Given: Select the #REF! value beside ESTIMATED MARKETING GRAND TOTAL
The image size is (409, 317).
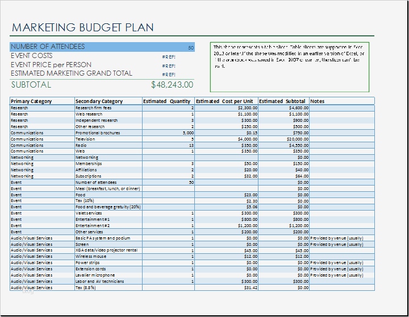Looking at the screenshot, I should pyautogui.click(x=169, y=75).
